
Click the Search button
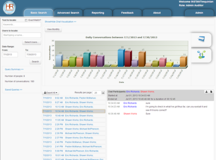tap(35, 62)
